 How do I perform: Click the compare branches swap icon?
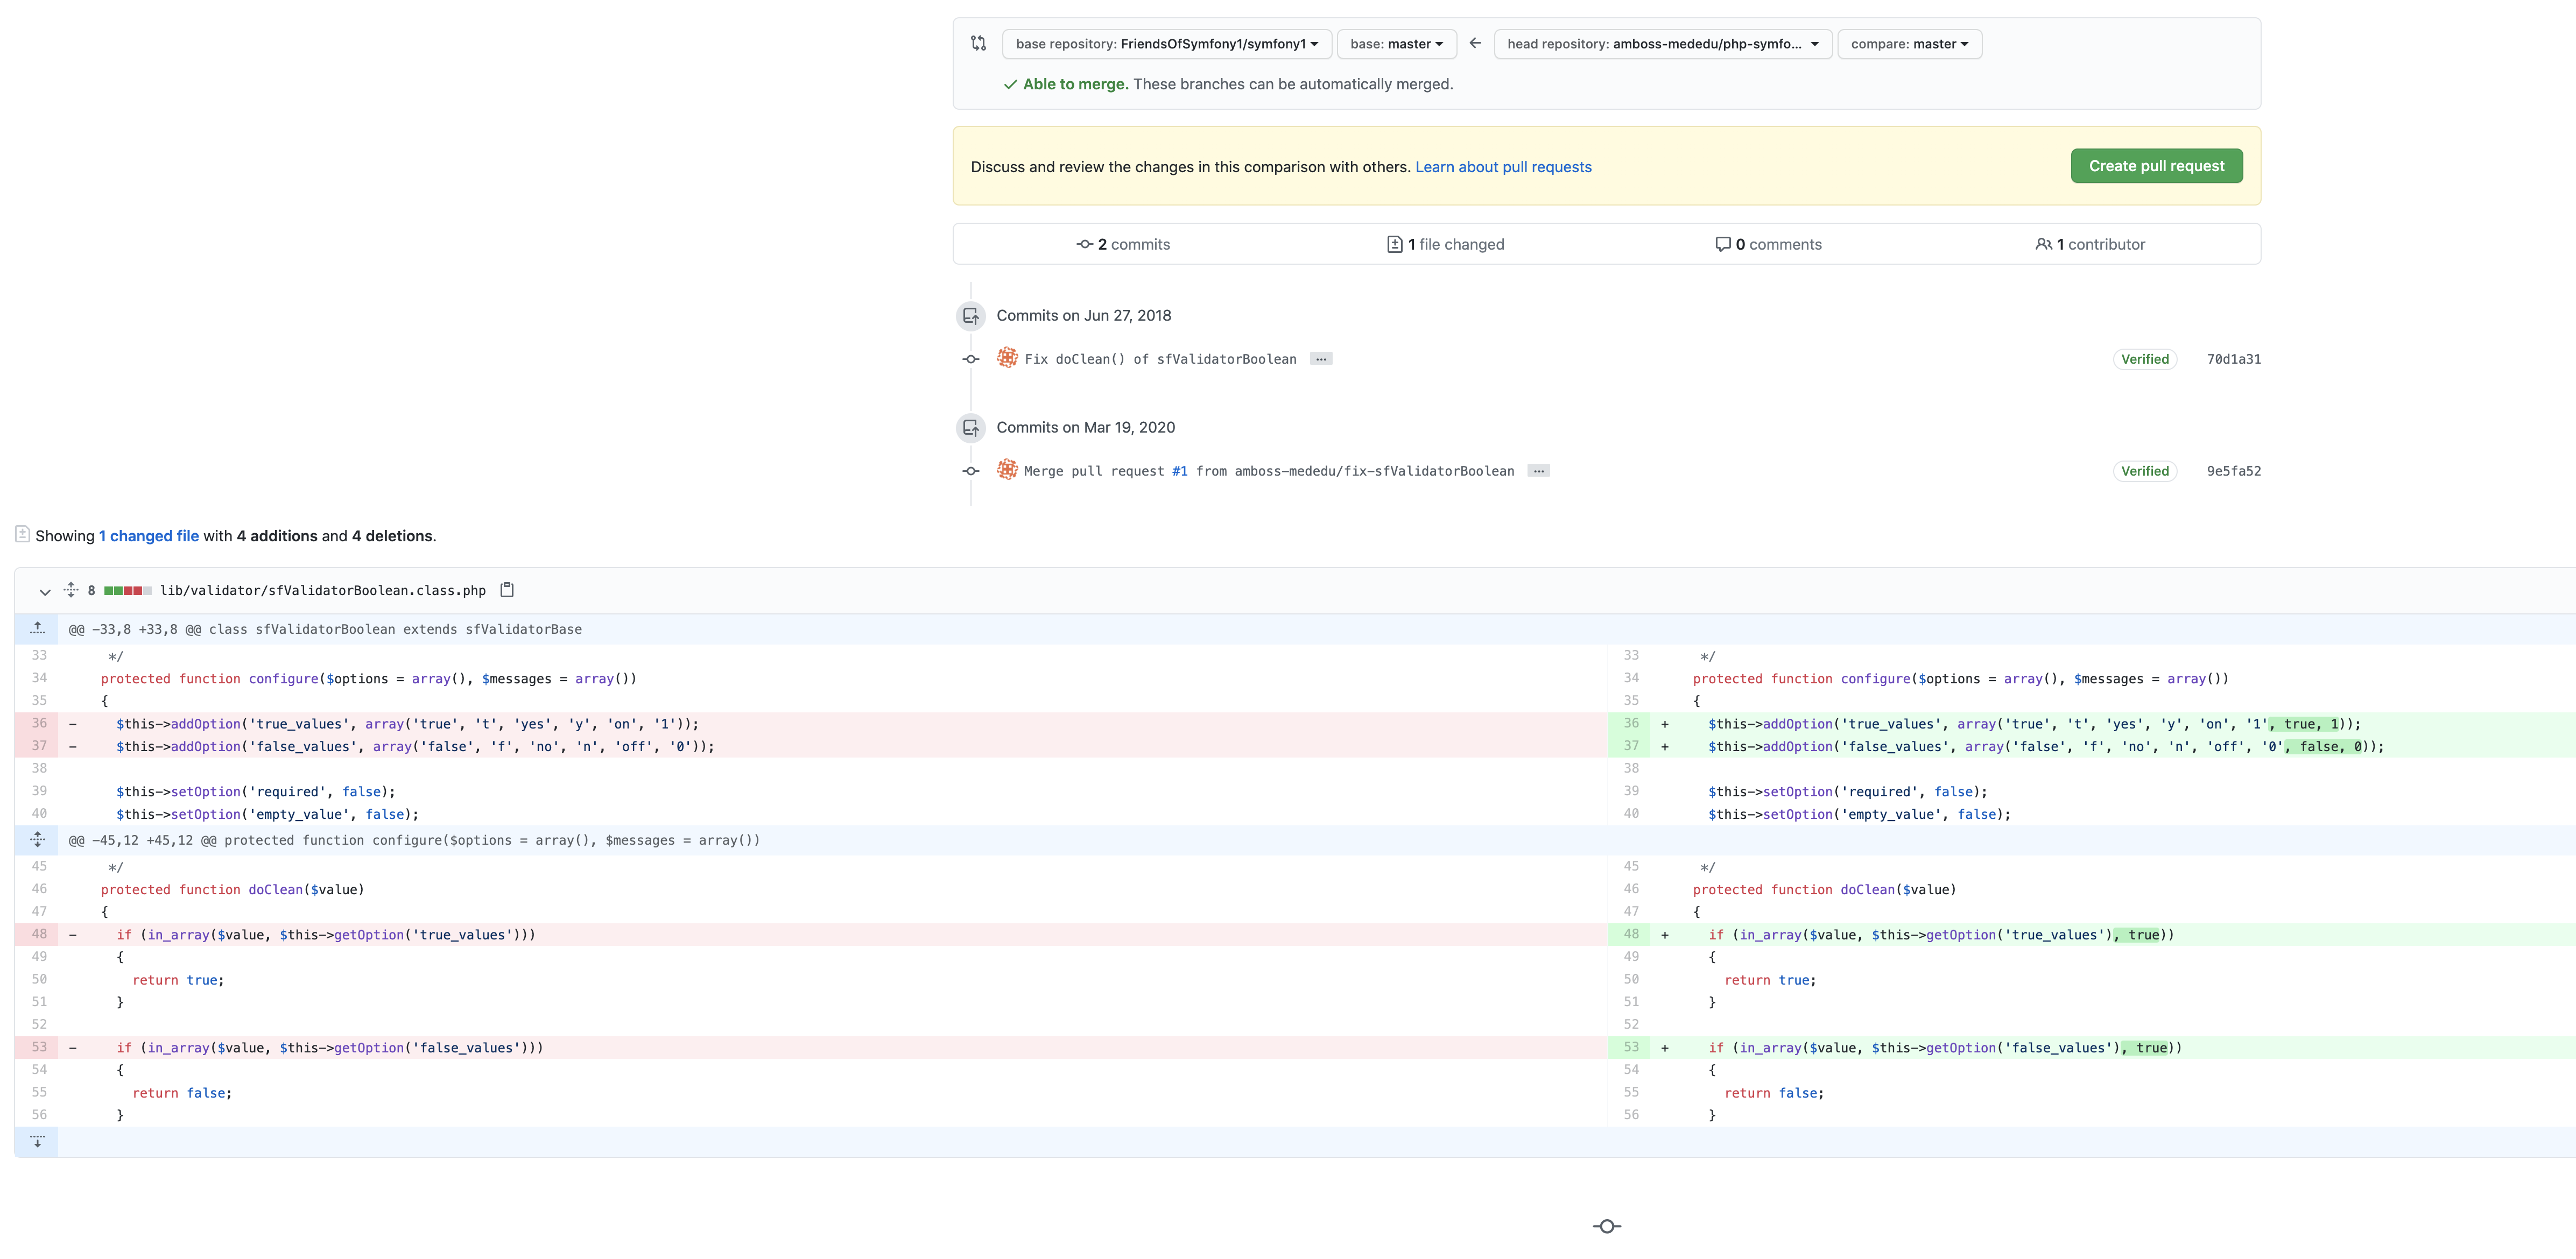tap(978, 43)
